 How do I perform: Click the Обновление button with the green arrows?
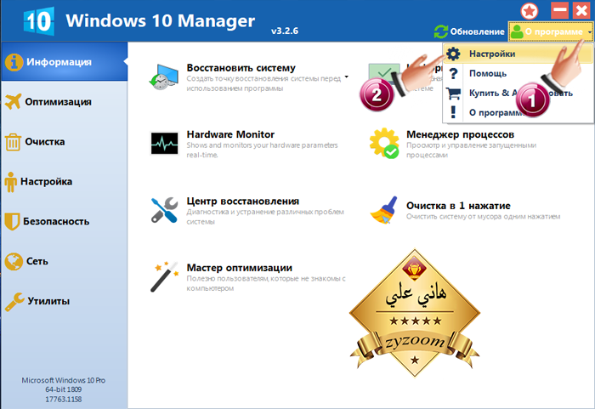click(x=469, y=31)
